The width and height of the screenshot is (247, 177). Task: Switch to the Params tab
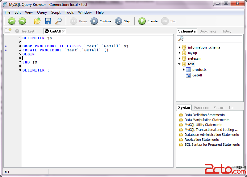219,108
